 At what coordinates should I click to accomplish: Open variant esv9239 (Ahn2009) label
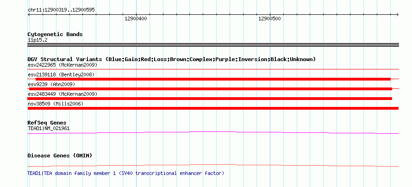(x=51, y=84)
